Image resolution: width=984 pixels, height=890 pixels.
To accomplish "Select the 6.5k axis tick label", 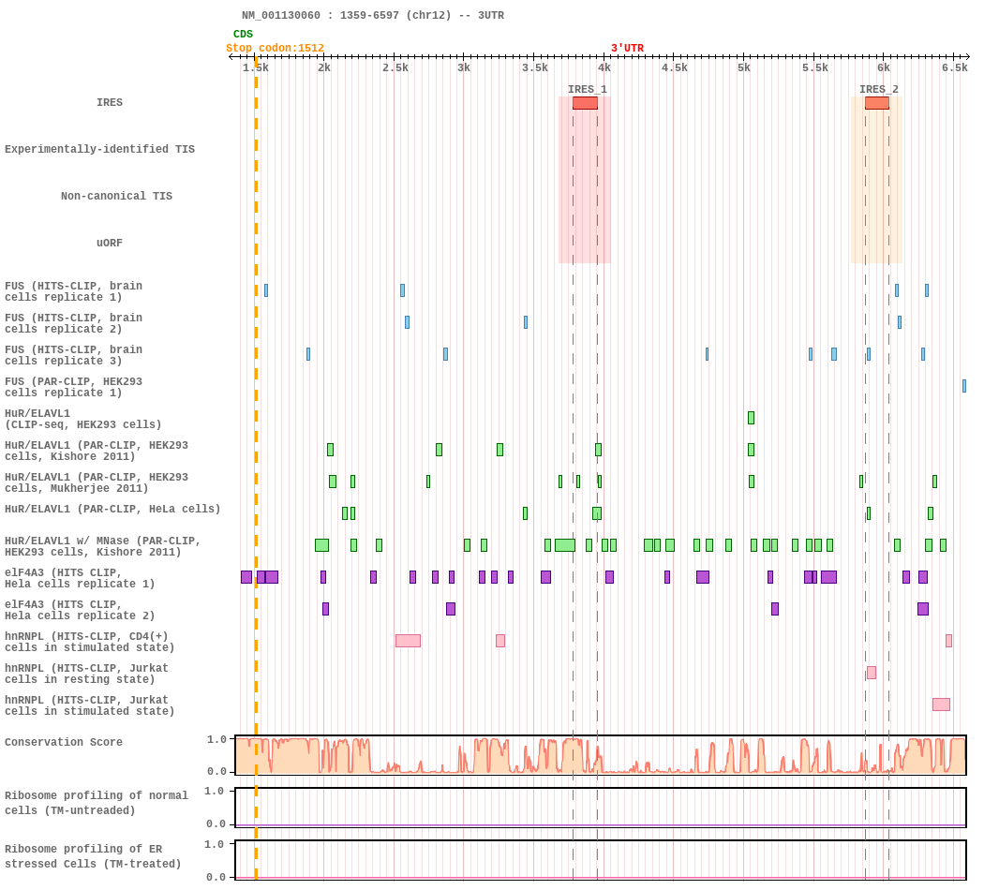I will [955, 67].
